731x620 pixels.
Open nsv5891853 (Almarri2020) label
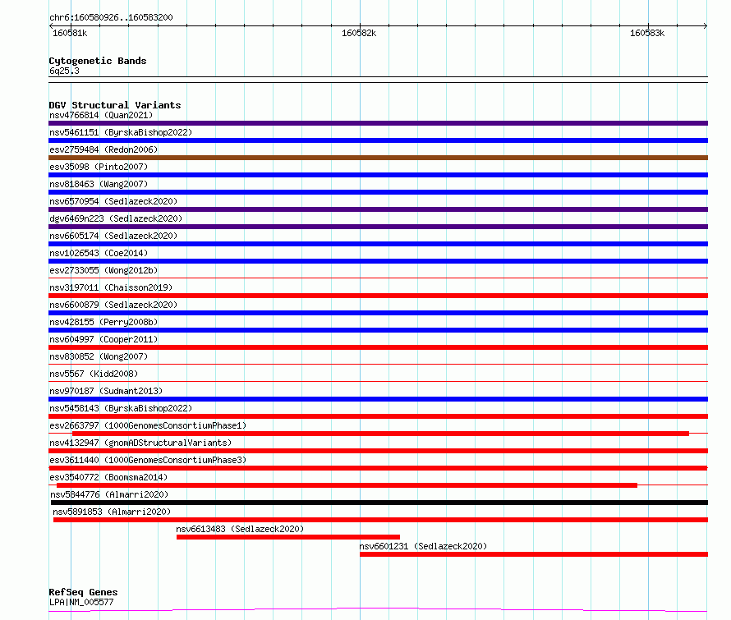pos(112,512)
